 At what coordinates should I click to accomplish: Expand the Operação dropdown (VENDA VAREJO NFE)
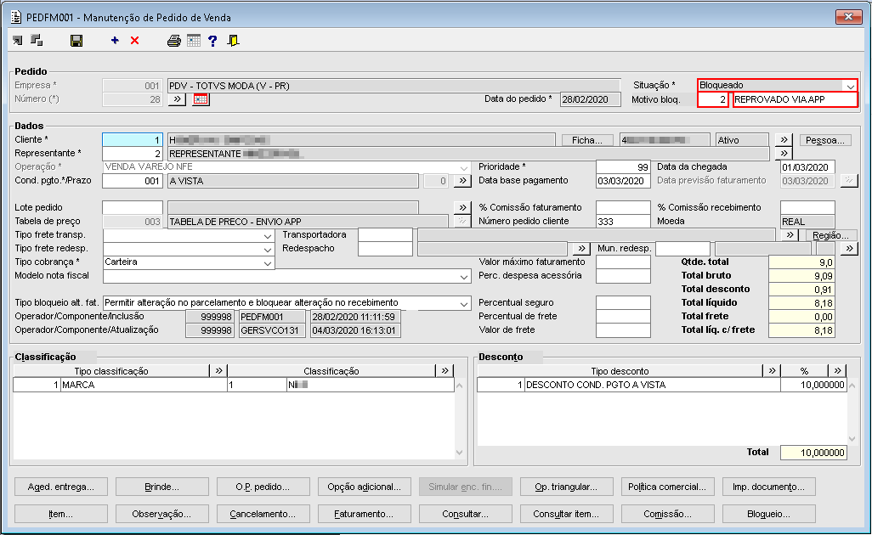pyautogui.click(x=464, y=167)
